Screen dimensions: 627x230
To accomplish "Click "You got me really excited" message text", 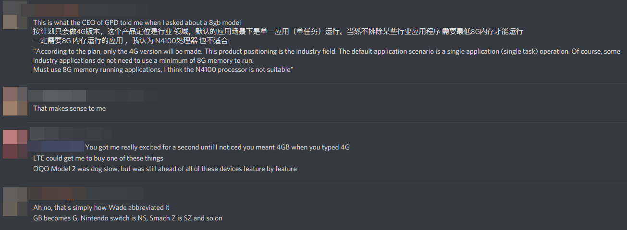I will point(217,147).
